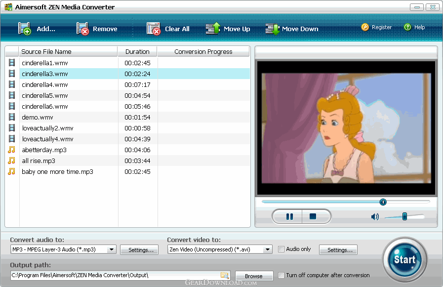Click the film icon beside cinderella4.wmv
Image resolution: width=443 pixels, height=287 pixels.
12,84
